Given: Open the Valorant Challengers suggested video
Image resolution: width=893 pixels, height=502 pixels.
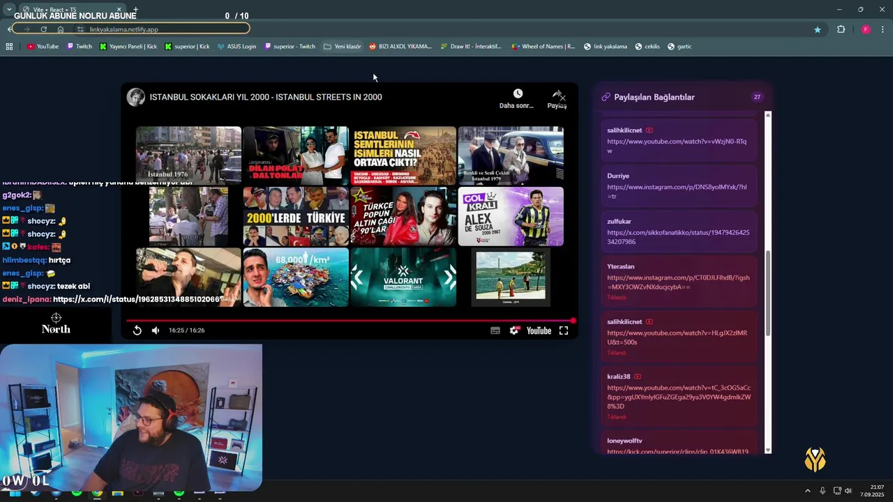Looking at the screenshot, I should [x=403, y=277].
